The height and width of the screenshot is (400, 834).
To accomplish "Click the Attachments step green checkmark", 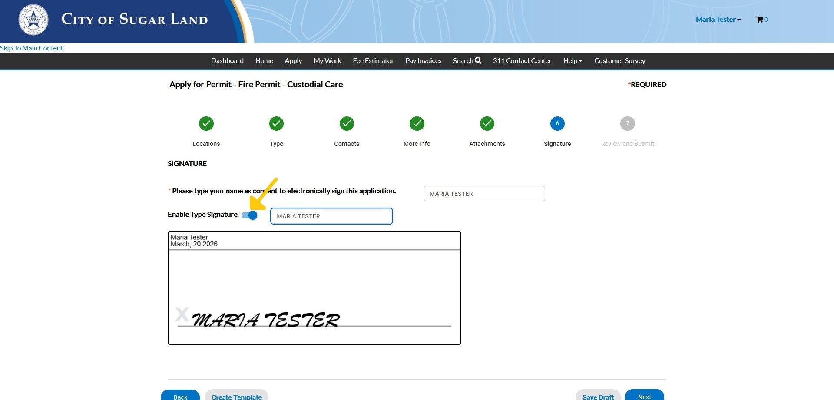I will [487, 124].
